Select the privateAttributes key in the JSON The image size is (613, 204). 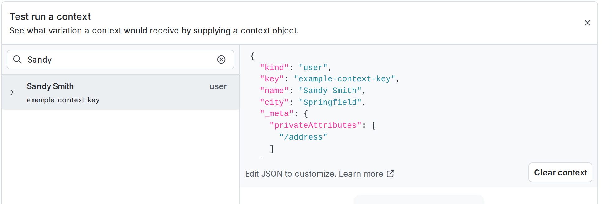tap(315, 125)
